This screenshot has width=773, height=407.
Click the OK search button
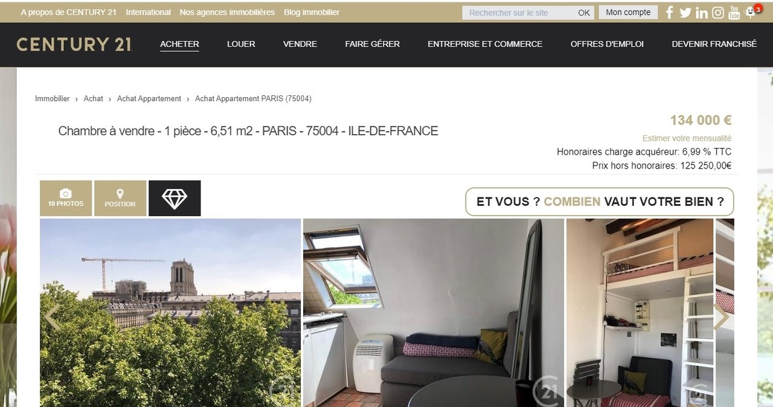click(584, 13)
